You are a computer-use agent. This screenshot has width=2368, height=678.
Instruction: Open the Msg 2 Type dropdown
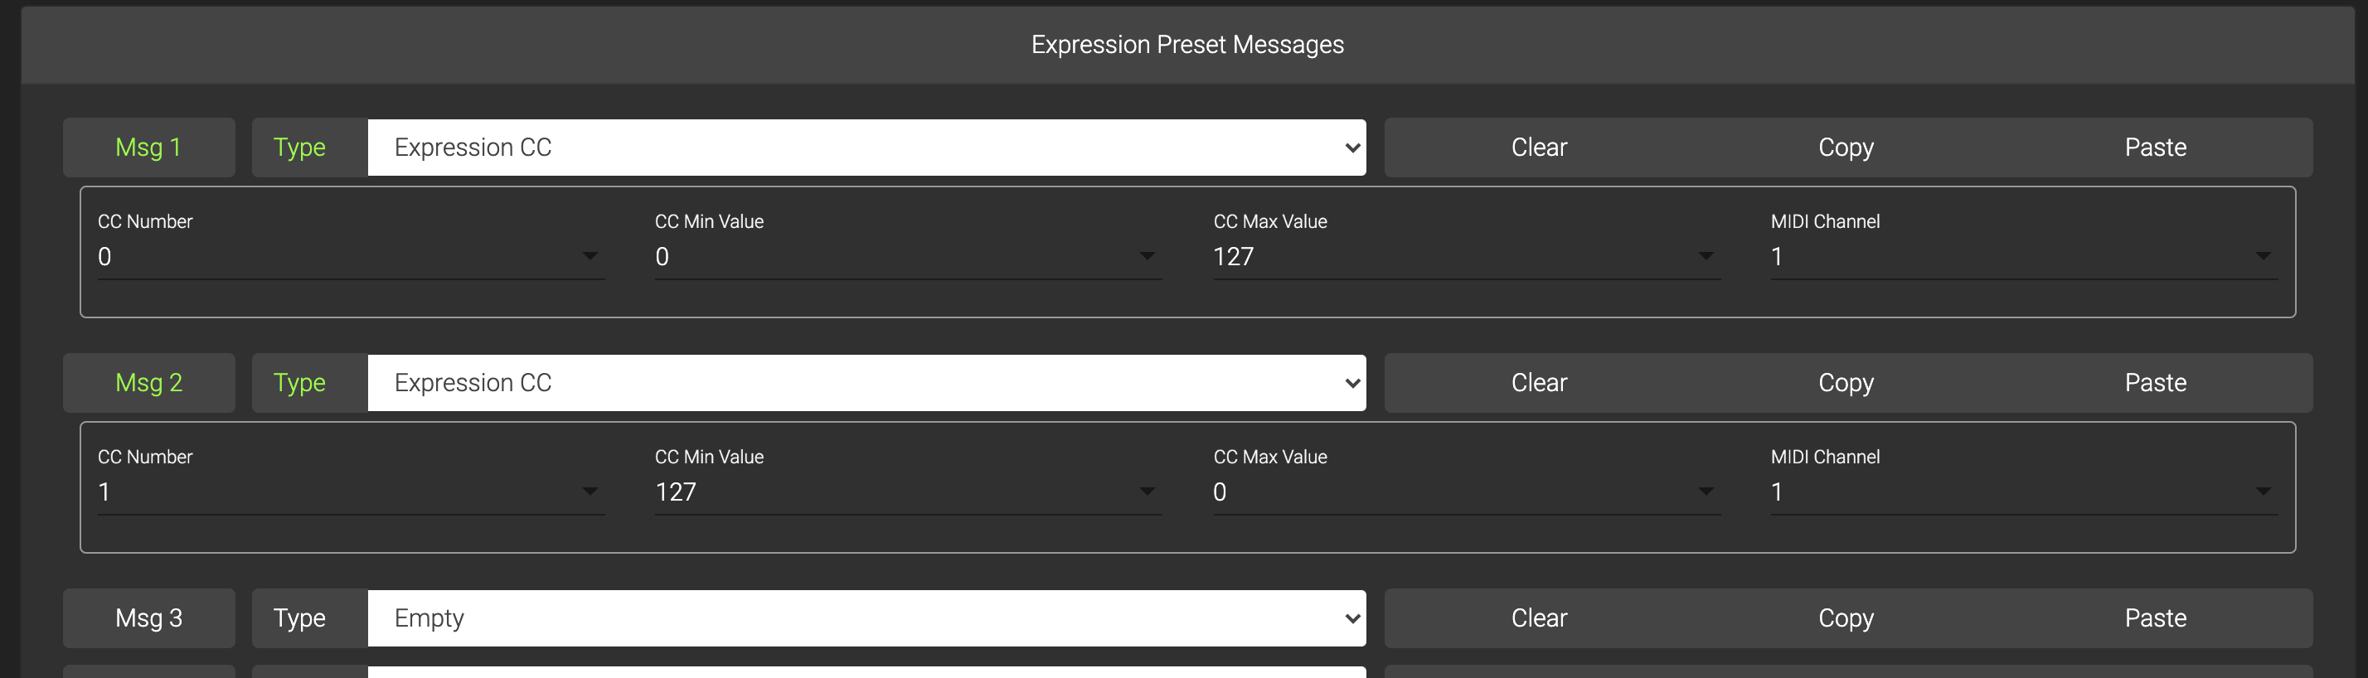866,382
